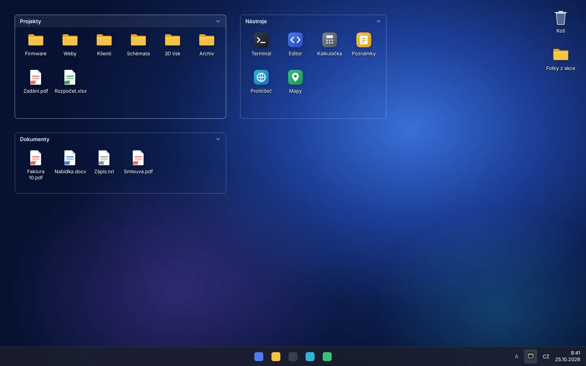Launch the Prohlížeč browser icon

point(261,77)
